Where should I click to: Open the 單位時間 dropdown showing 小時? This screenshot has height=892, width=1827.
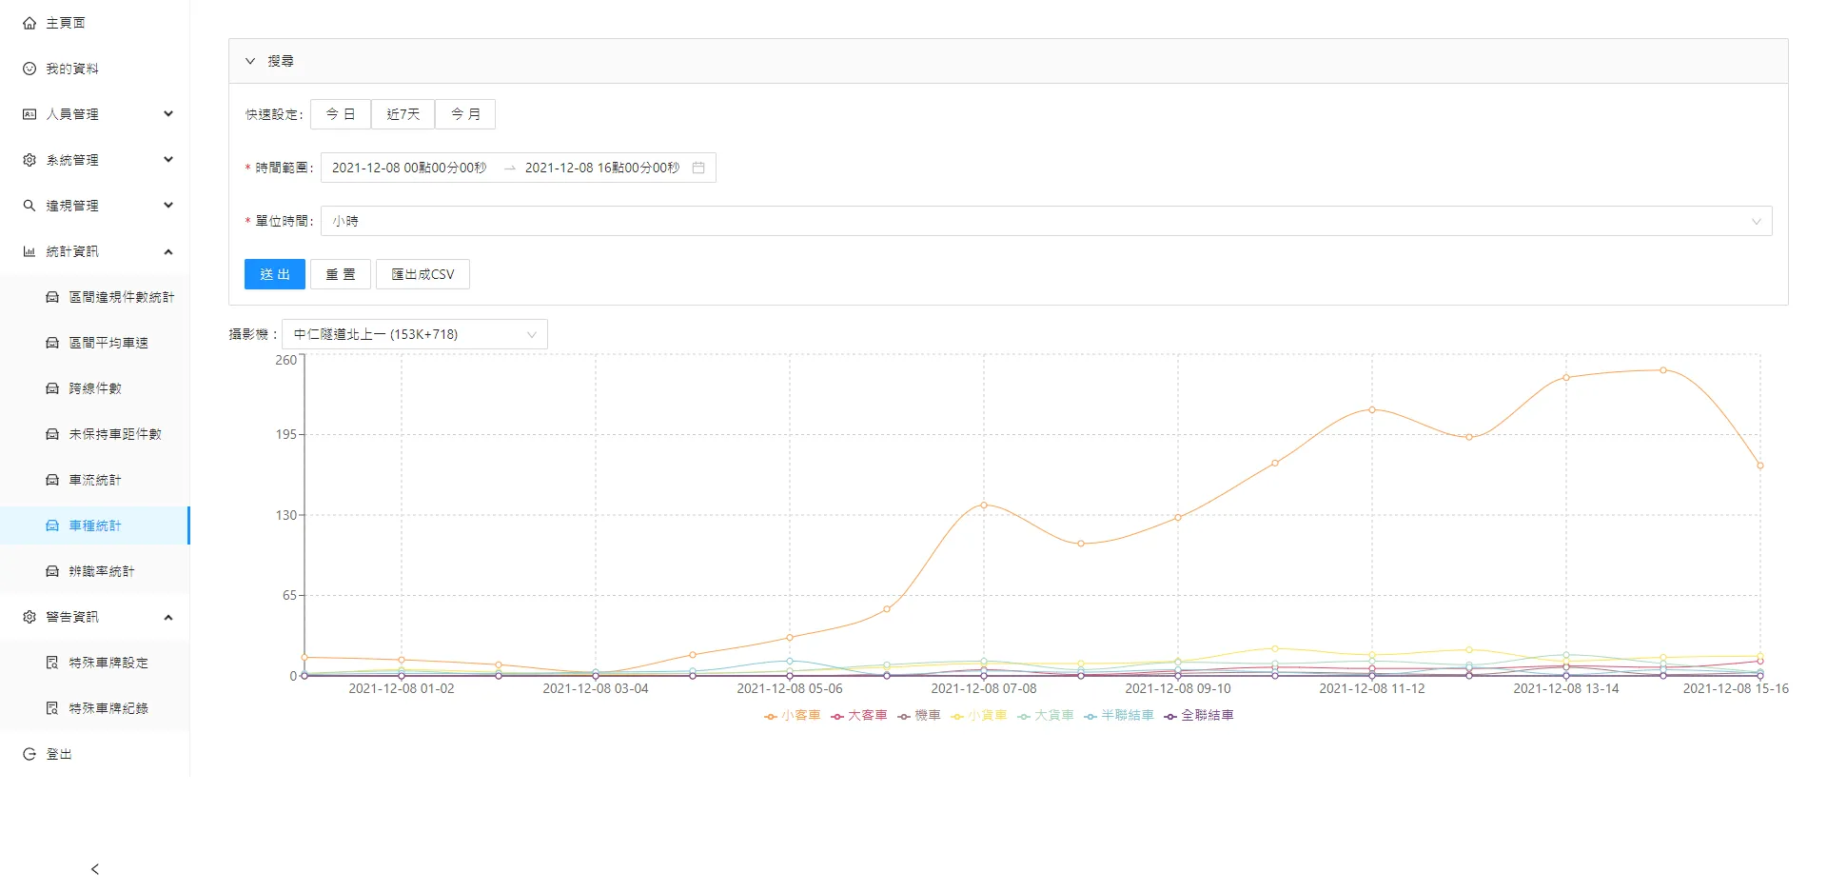(x=1045, y=221)
